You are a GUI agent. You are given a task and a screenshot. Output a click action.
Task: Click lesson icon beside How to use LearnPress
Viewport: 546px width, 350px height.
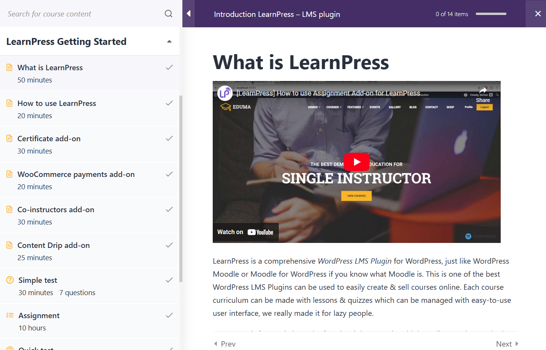(10, 103)
